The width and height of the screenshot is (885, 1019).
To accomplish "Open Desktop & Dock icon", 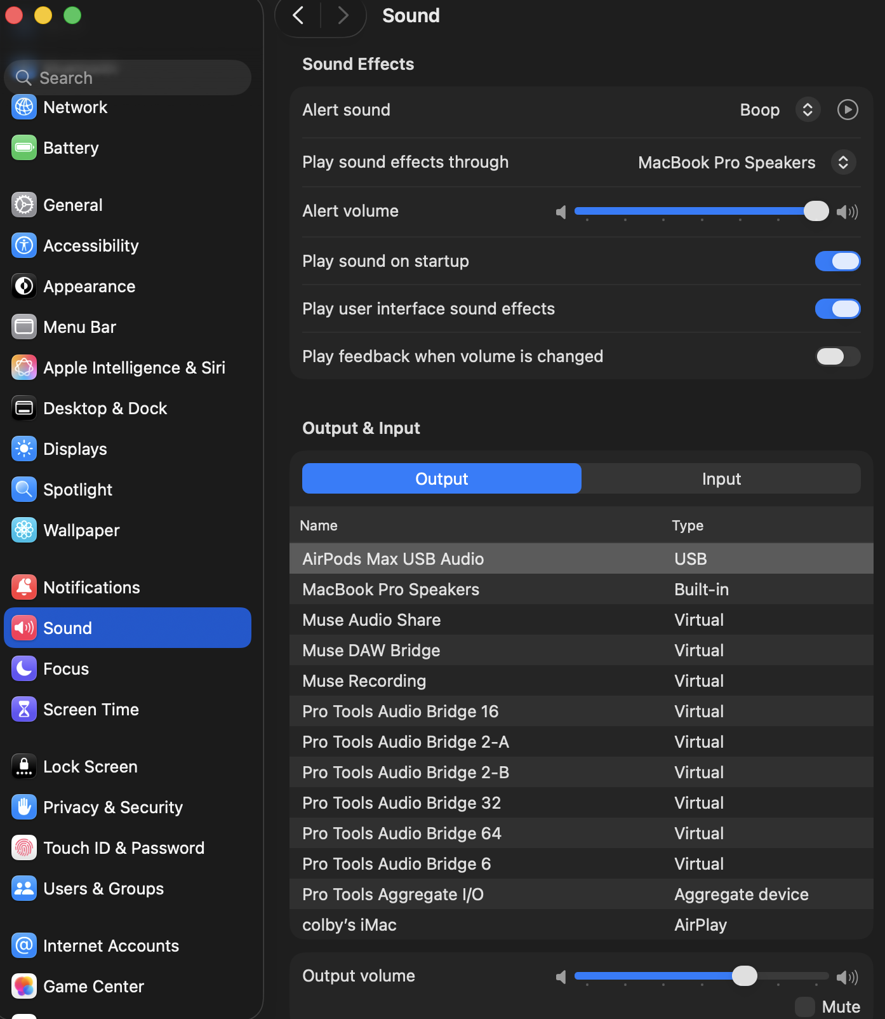I will (24, 408).
